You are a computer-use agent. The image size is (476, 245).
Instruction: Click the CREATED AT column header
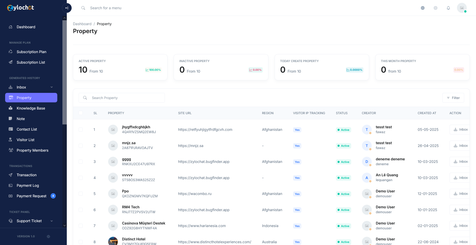click(427, 113)
